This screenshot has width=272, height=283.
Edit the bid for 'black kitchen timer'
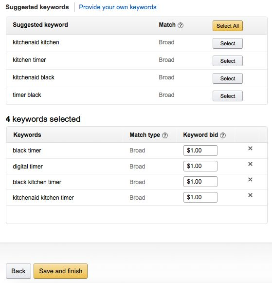200,182
